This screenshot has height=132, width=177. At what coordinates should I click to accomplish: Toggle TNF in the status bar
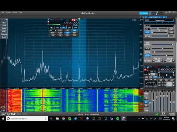(13, 114)
